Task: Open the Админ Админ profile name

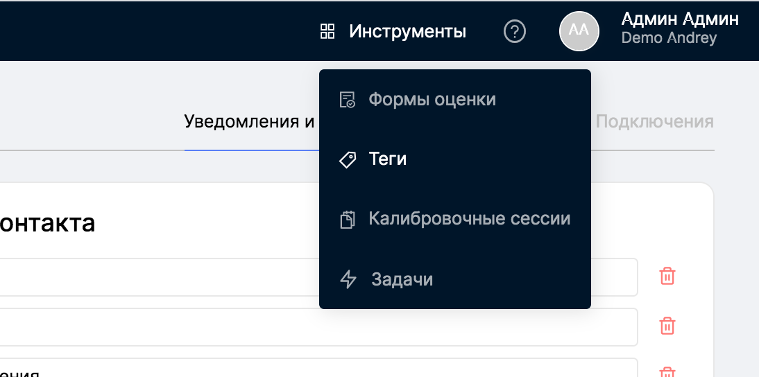Action: tap(679, 19)
